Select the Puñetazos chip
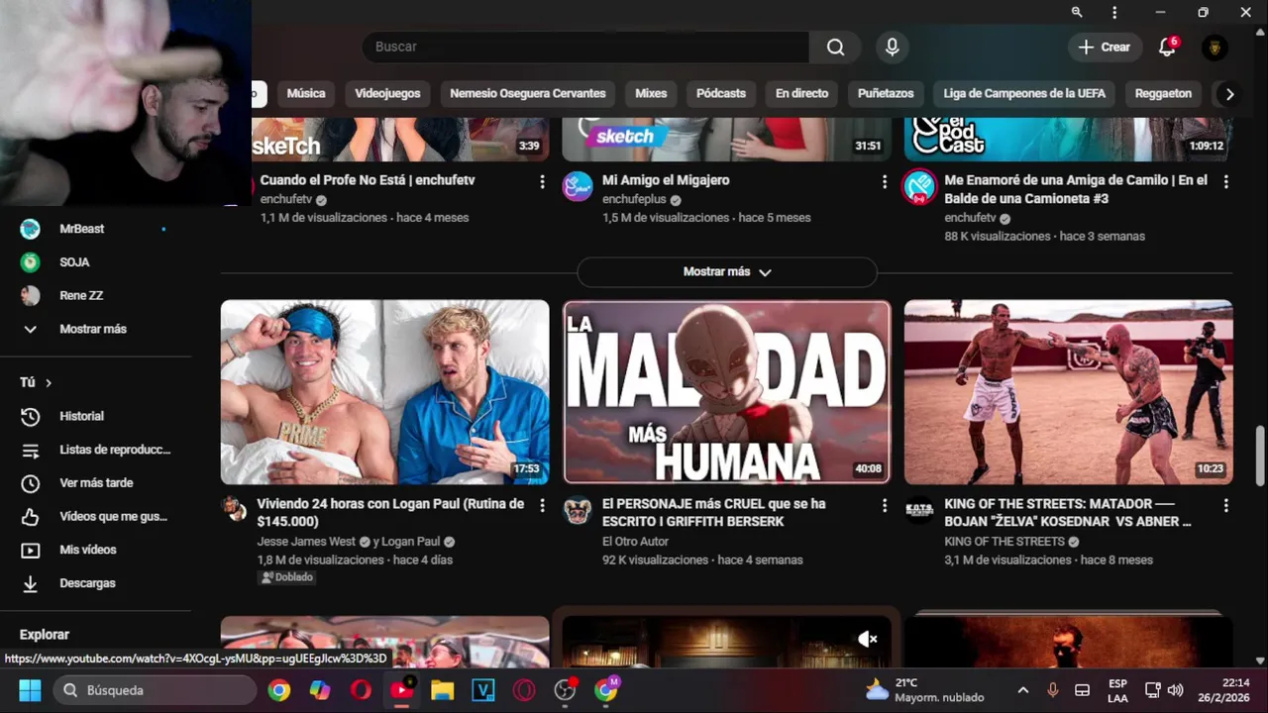Viewport: 1268px width, 713px height. (x=886, y=94)
